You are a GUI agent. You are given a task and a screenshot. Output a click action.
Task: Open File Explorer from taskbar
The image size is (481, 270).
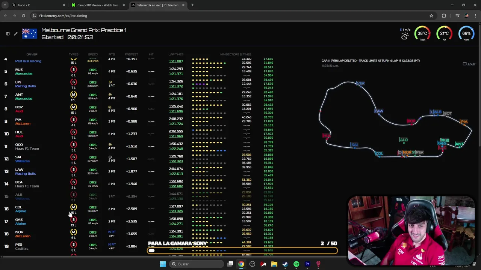(274, 264)
